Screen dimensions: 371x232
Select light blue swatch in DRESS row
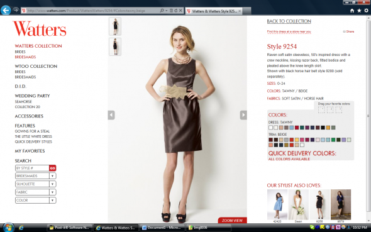(292, 128)
